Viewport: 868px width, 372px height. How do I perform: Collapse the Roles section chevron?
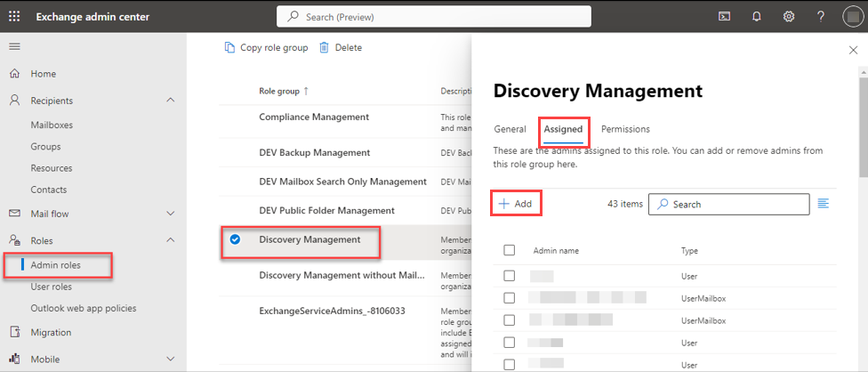tap(171, 240)
